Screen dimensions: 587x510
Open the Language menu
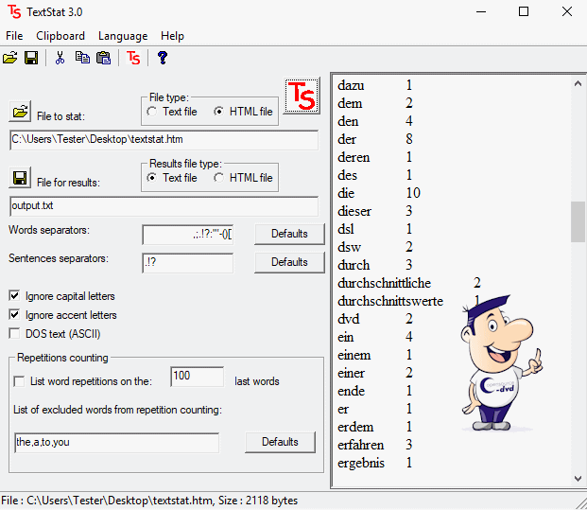point(123,36)
